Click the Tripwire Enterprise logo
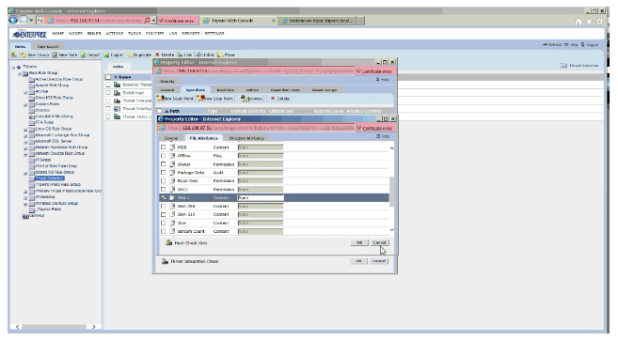Image resolution: width=618 pixels, height=341 pixels. 29,34
